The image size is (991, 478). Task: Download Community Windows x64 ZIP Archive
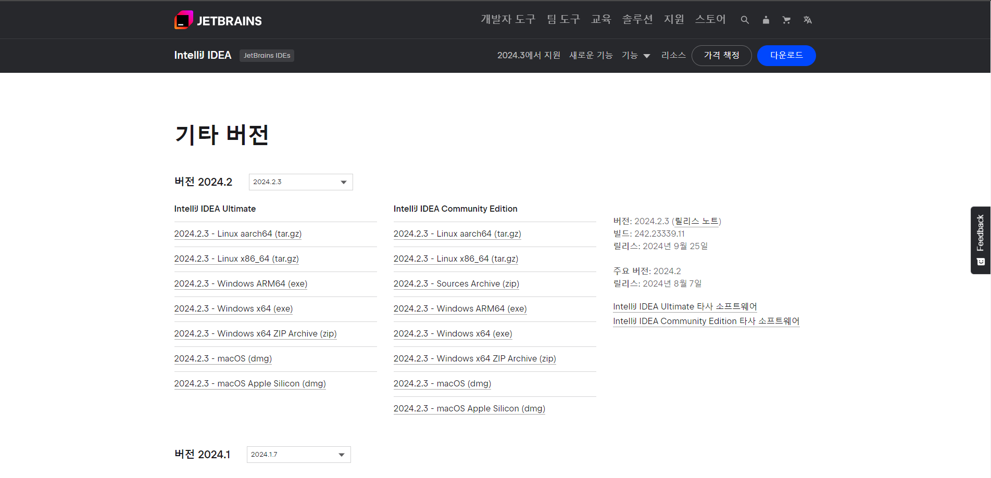[x=474, y=359]
